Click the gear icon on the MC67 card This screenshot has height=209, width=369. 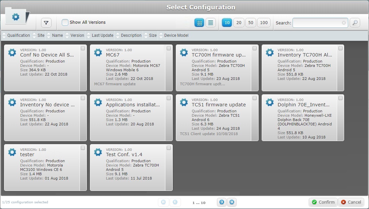[x=98, y=53]
